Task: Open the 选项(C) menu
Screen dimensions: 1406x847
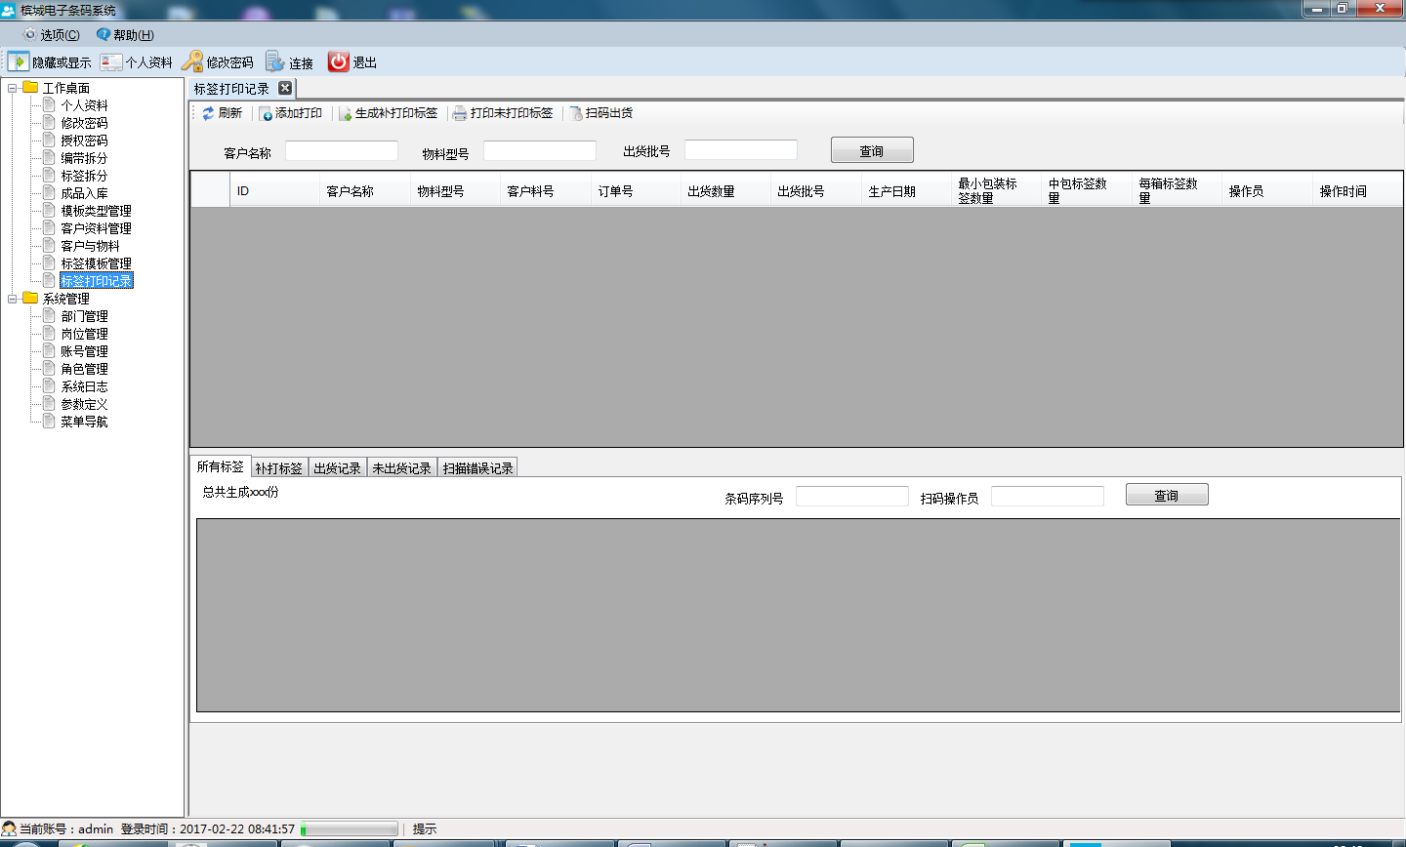Action: coord(52,35)
